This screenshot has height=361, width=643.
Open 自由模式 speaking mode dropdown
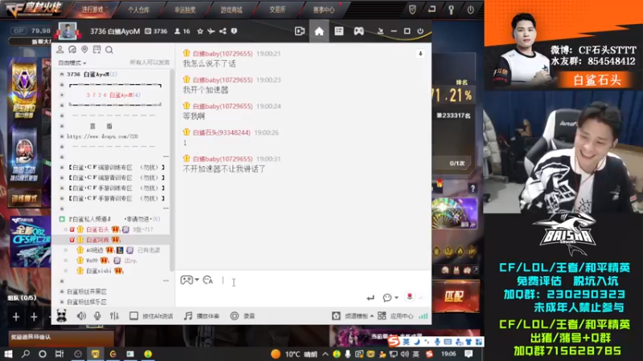72,63
